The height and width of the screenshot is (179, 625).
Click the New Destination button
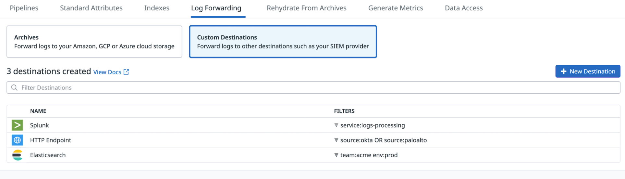[x=588, y=71]
